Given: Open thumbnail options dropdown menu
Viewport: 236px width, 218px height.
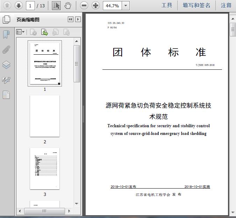Looking at the screenshot, I should tap(21, 32).
